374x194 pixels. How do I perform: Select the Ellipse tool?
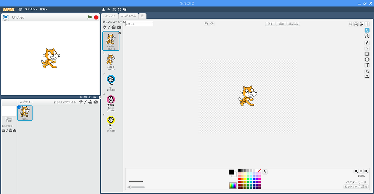pyautogui.click(x=367, y=59)
